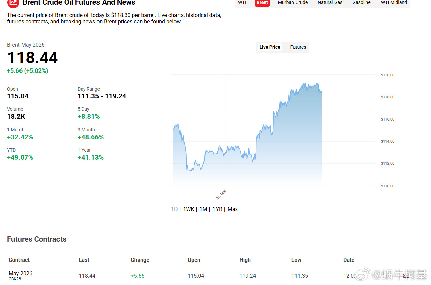Set chart range to 1M
The image size is (431, 285).
click(203, 209)
